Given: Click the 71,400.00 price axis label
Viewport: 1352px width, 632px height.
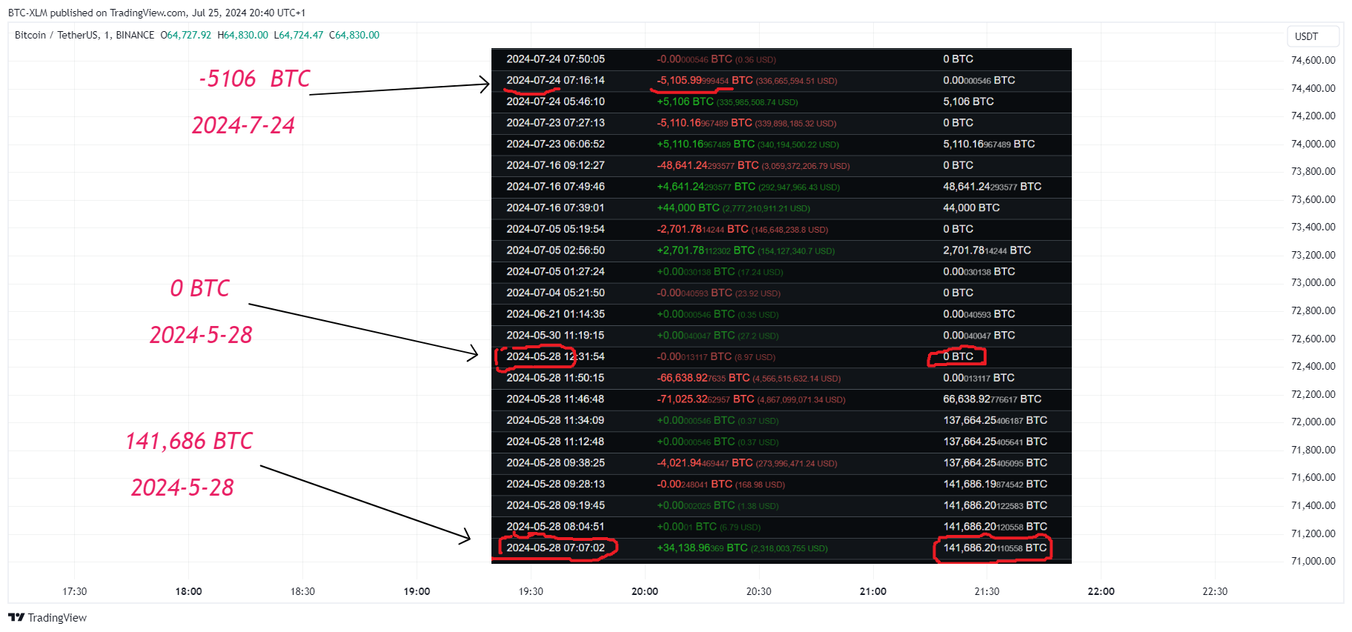Looking at the screenshot, I should [x=1313, y=505].
